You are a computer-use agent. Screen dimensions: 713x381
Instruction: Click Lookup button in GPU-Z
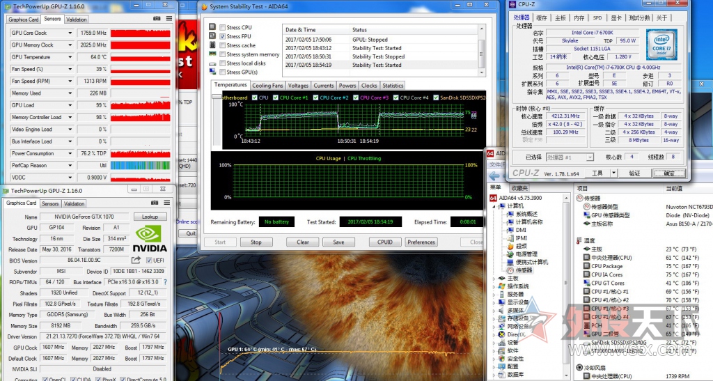pyautogui.click(x=150, y=217)
